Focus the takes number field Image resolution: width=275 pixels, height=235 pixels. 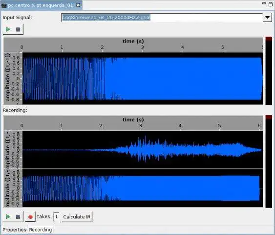coord(56,217)
